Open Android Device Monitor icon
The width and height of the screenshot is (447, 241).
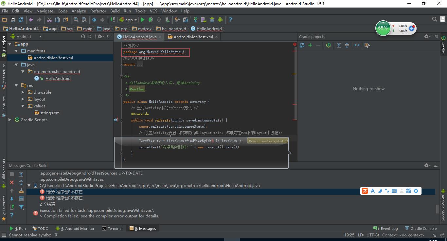pyautogui.click(x=220, y=20)
